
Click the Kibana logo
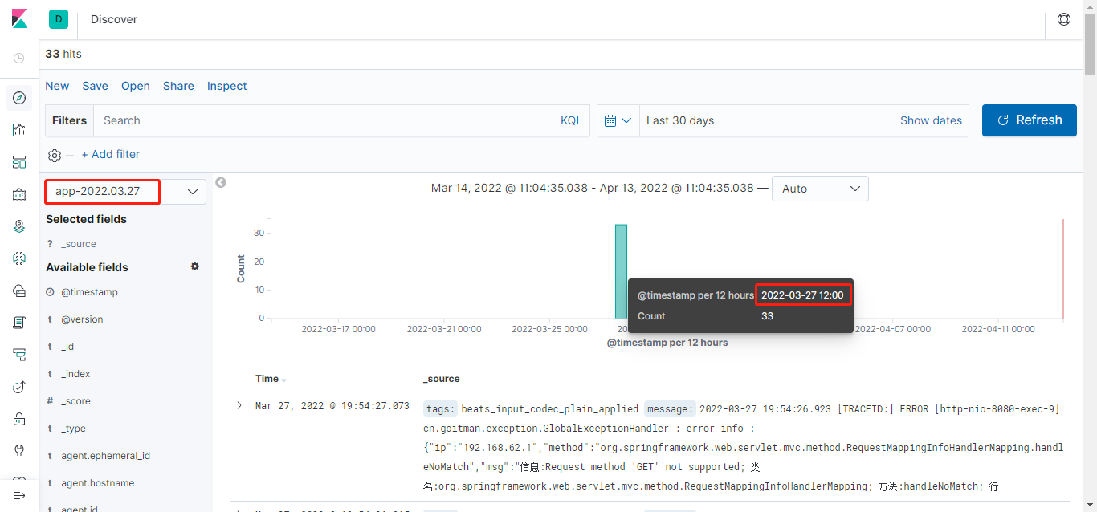pyautogui.click(x=19, y=19)
